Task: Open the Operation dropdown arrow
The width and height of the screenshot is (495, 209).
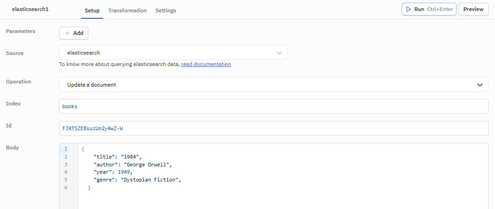Action: (479, 85)
